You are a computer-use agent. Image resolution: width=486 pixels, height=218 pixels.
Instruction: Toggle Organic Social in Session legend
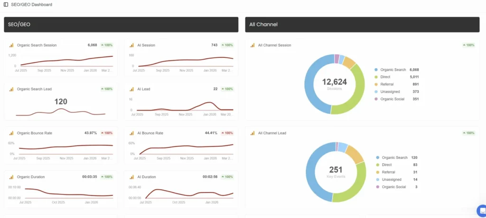(x=389, y=99)
